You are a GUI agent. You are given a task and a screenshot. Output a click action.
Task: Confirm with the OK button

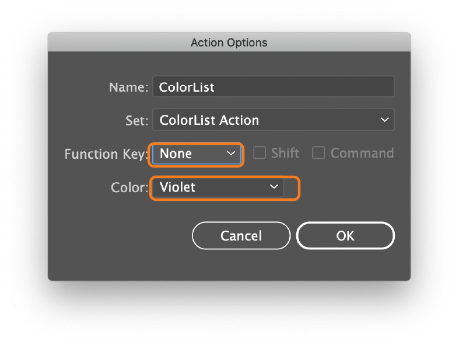point(345,236)
